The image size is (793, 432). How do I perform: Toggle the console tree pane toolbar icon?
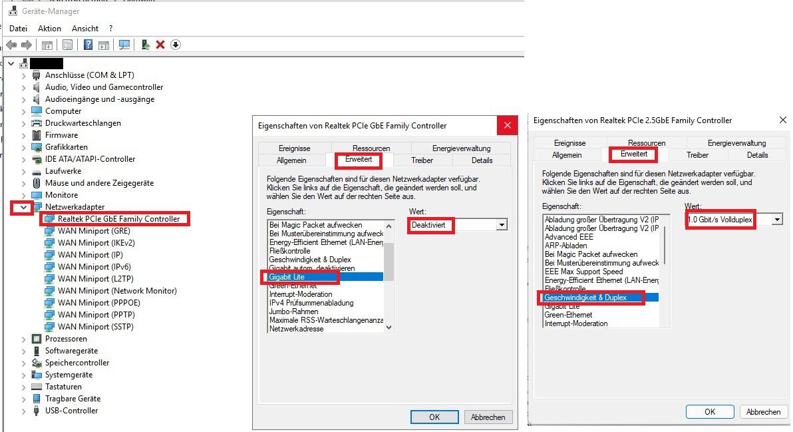(47, 45)
